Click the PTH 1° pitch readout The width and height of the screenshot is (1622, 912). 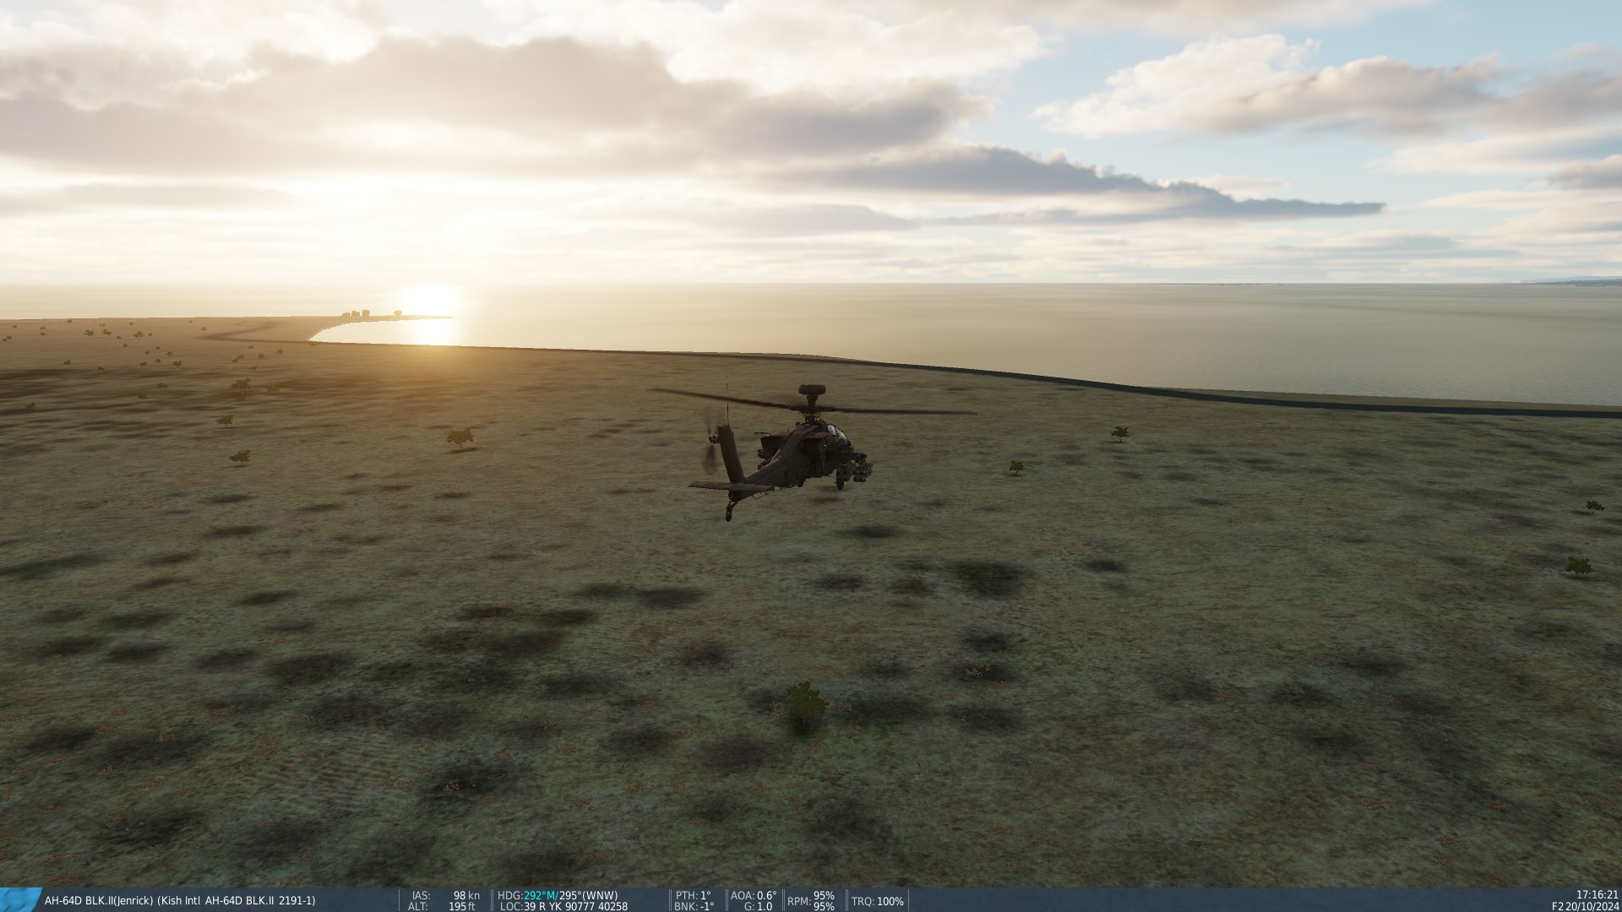[694, 895]
